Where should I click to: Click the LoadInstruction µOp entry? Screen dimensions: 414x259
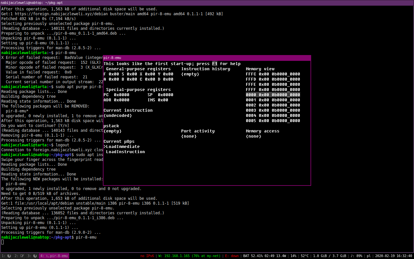click(x=125, y=152)
